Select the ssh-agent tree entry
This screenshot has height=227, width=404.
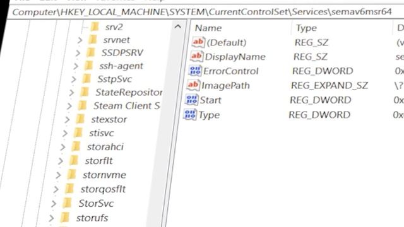tap(121, 66)
